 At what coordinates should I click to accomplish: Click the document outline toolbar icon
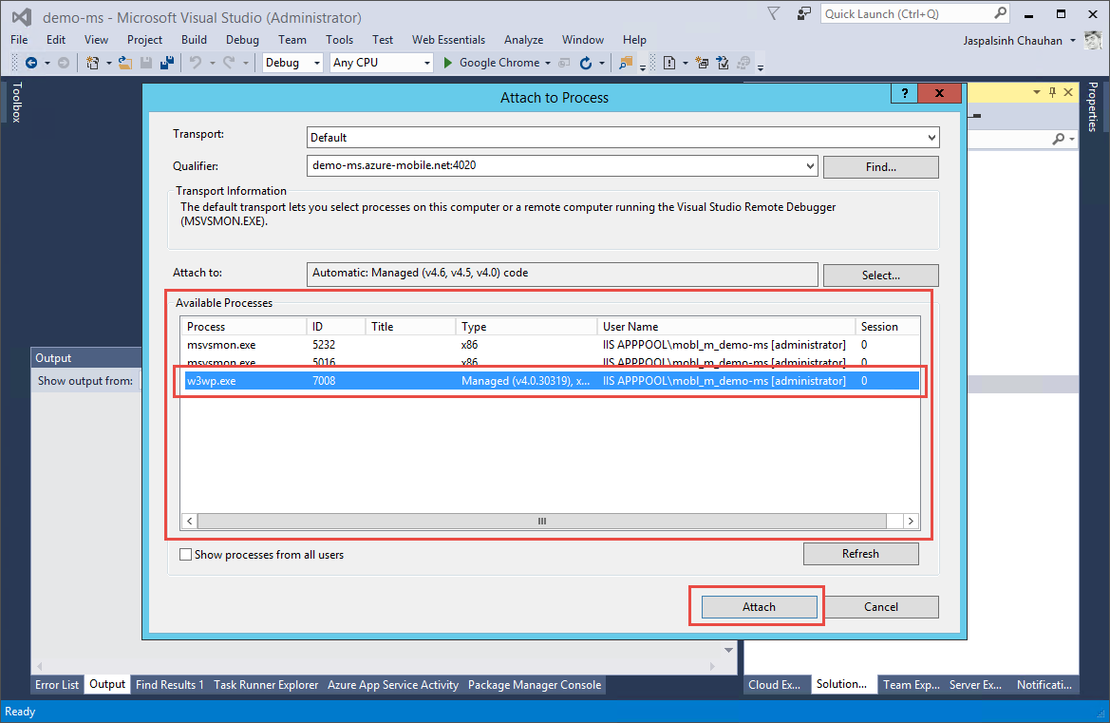(669, 63)
